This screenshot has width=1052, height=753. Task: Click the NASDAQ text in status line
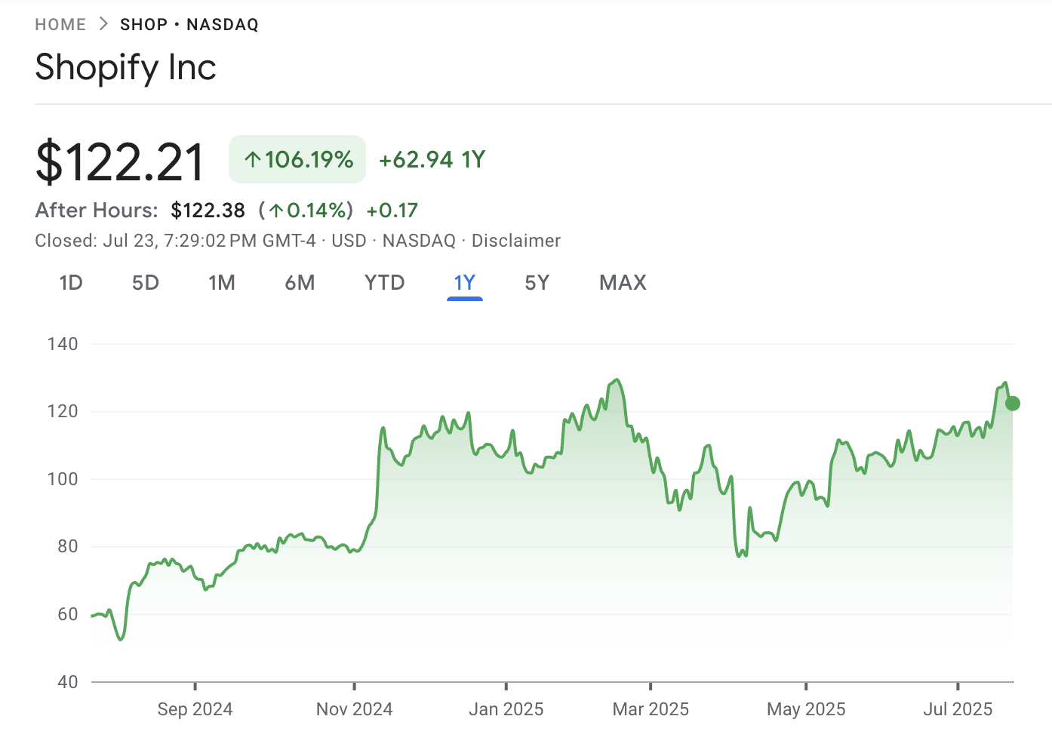[x=419, y=241]
